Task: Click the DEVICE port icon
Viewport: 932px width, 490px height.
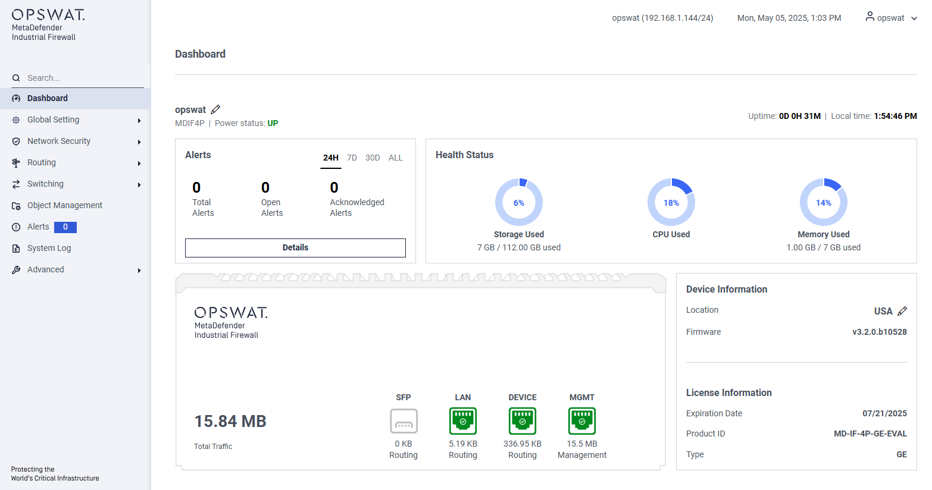Action: (523, 421)
